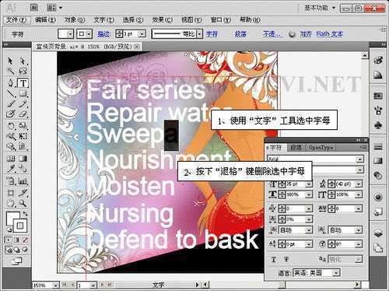This screenshot has width=389, height=291.
Task: Click the recolor artwork globe icon
Action: pyautogui.click(x=292, y=34)
